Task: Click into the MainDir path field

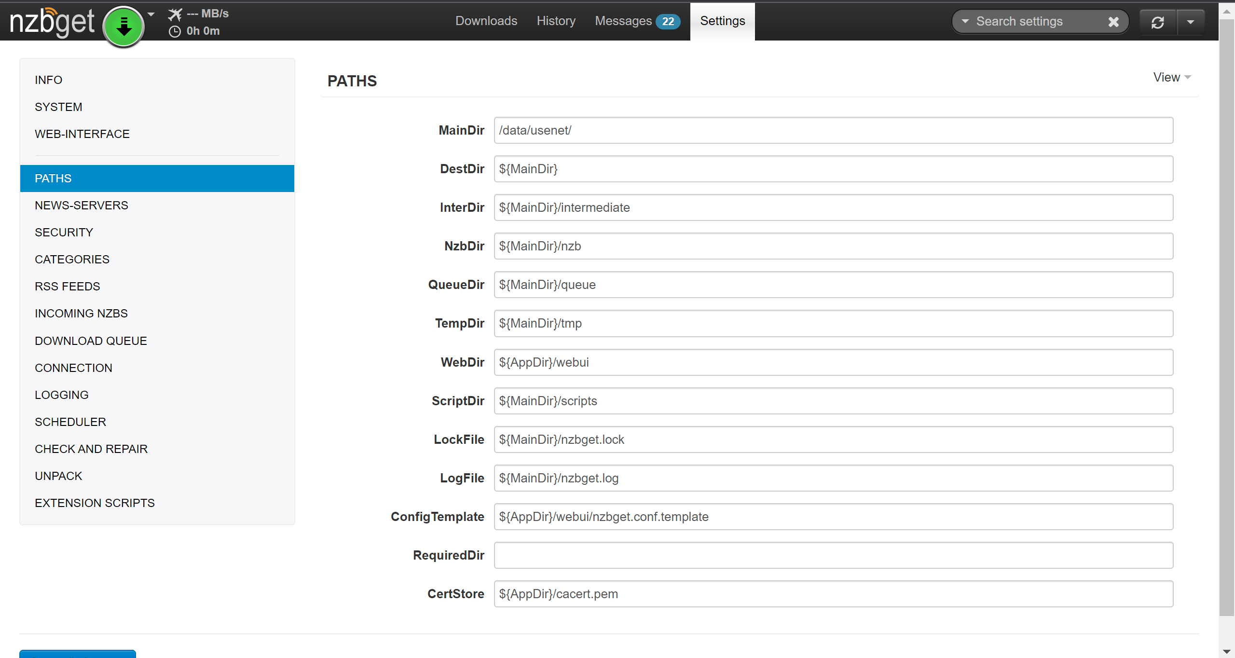Action: [x=833, y=130]
